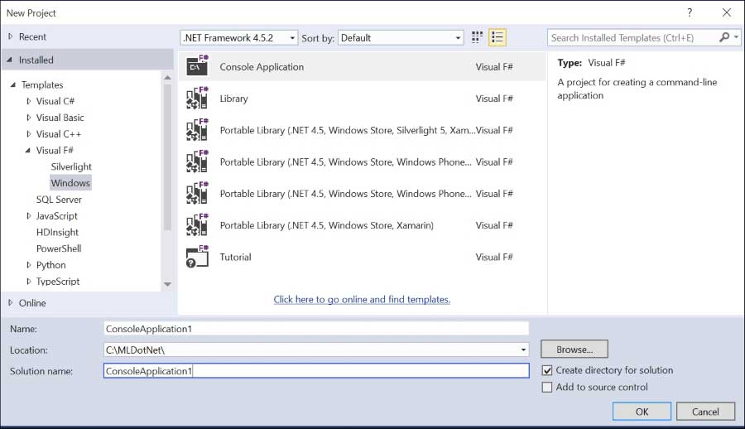
Task: Choose the Silverlight 5 Portable Library icon
Action: 197,130
